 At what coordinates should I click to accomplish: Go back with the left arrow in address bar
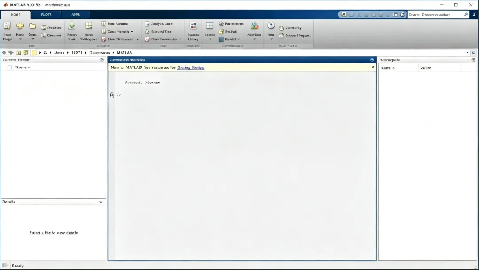click(4, 52)
